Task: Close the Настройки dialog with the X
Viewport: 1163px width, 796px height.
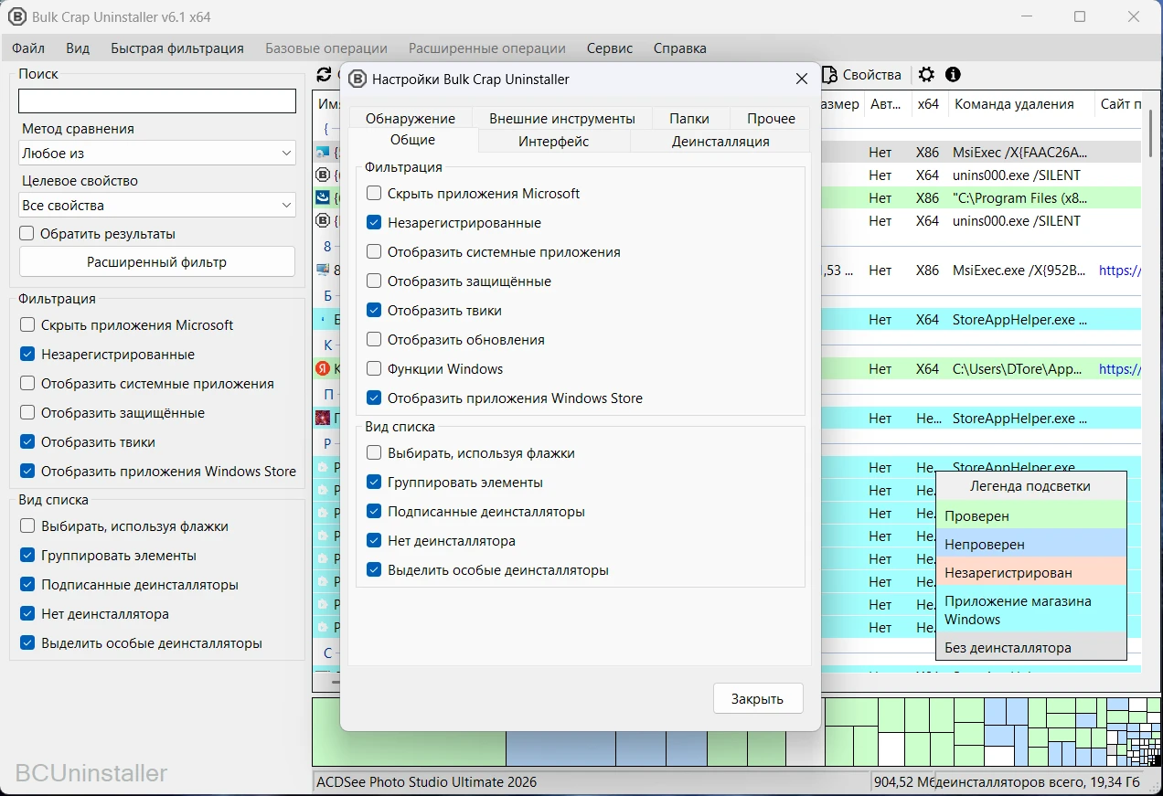Action: tap(801, 80)
